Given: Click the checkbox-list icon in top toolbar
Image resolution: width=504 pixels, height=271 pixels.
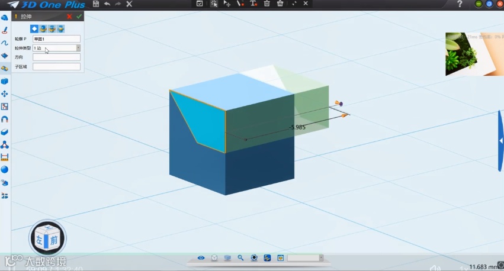Looking at the screenshot, I should 200,4.
